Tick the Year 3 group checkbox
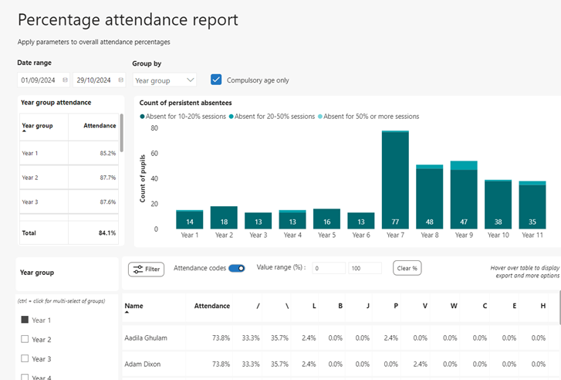Viewport: 561px width, 380px height. pyautogui.click(x=25, y=358)
